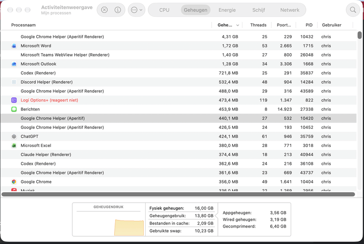364x244 pixels.
Task: Click the Geheugengebruik 13,80 GB entry
Action: click(181, 216)
